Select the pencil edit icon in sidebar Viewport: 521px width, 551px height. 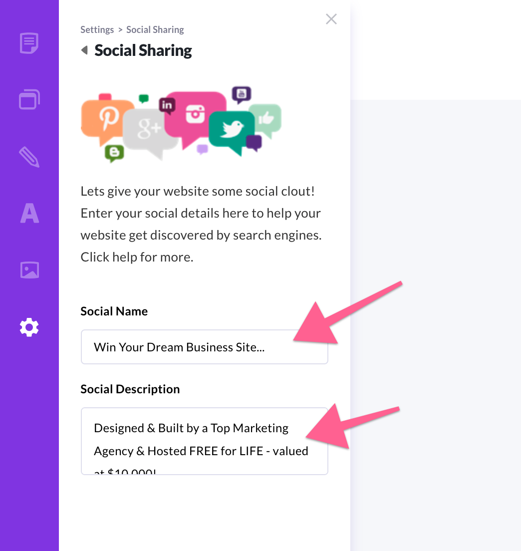[29, 157]
